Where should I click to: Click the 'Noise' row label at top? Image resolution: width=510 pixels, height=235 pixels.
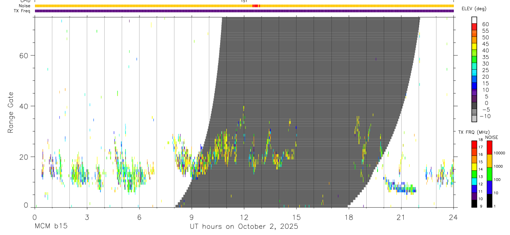click(25, 6)
